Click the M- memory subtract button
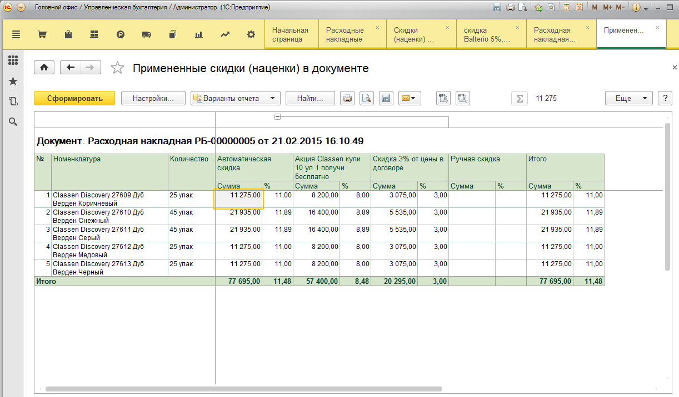The image size is (679, 397). [621, 8]
